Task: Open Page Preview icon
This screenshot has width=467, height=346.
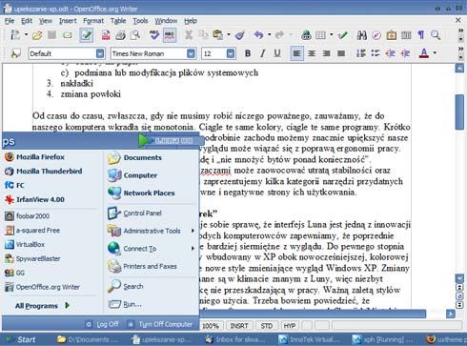Action: point(135,35)
